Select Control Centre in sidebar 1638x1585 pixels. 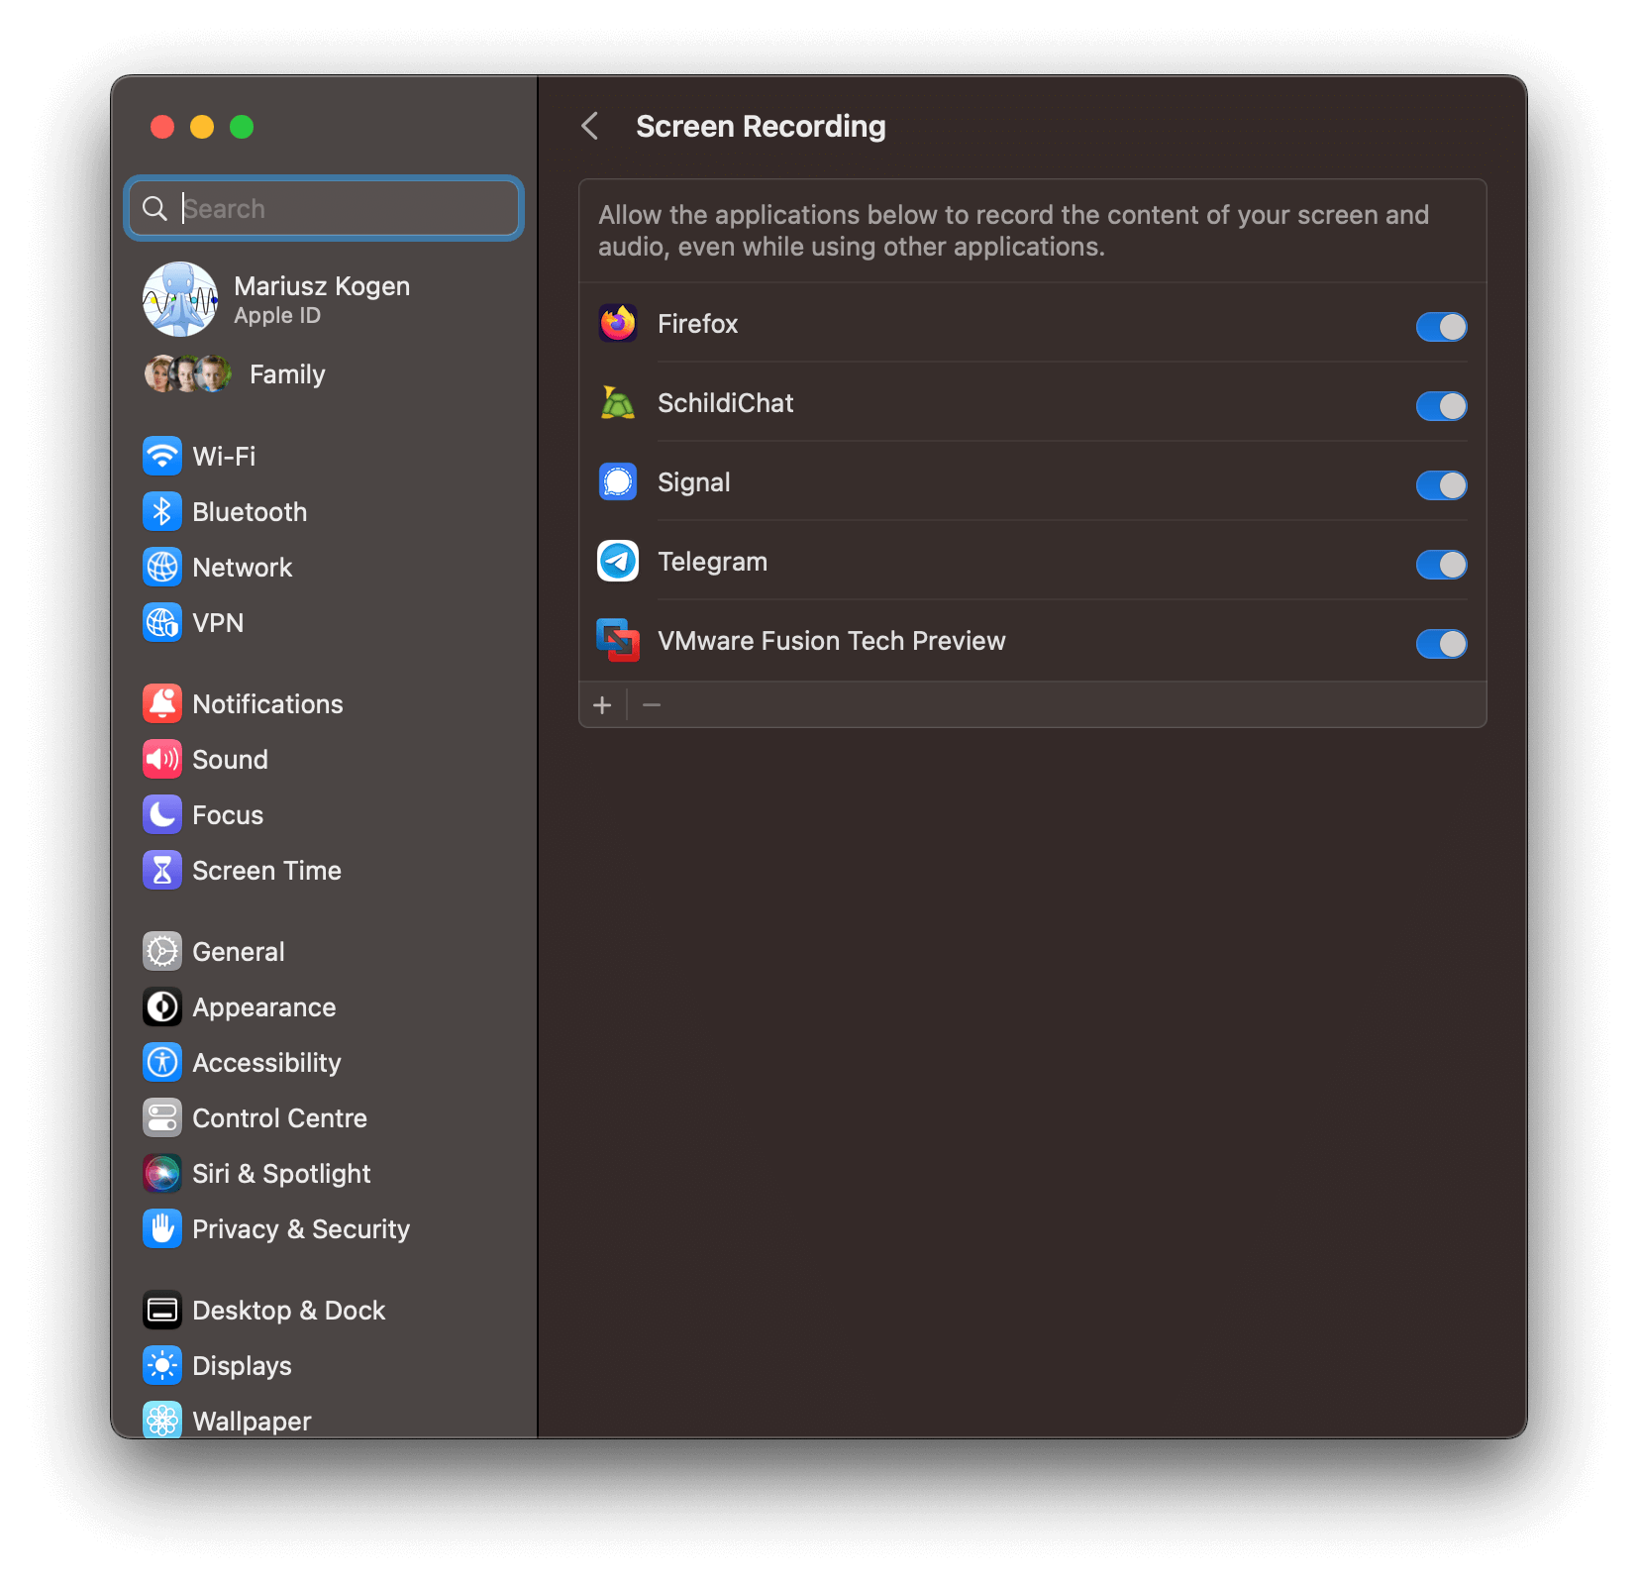278,1118
